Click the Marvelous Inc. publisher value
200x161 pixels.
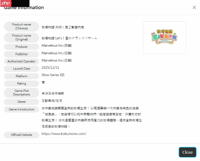(x=57, y=53)
